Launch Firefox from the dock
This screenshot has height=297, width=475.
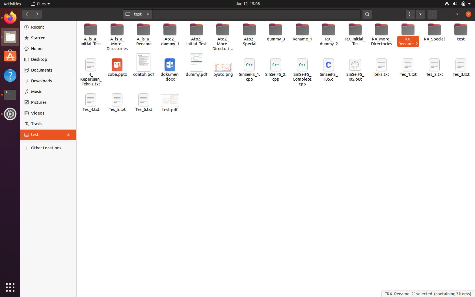click(10, 18)
